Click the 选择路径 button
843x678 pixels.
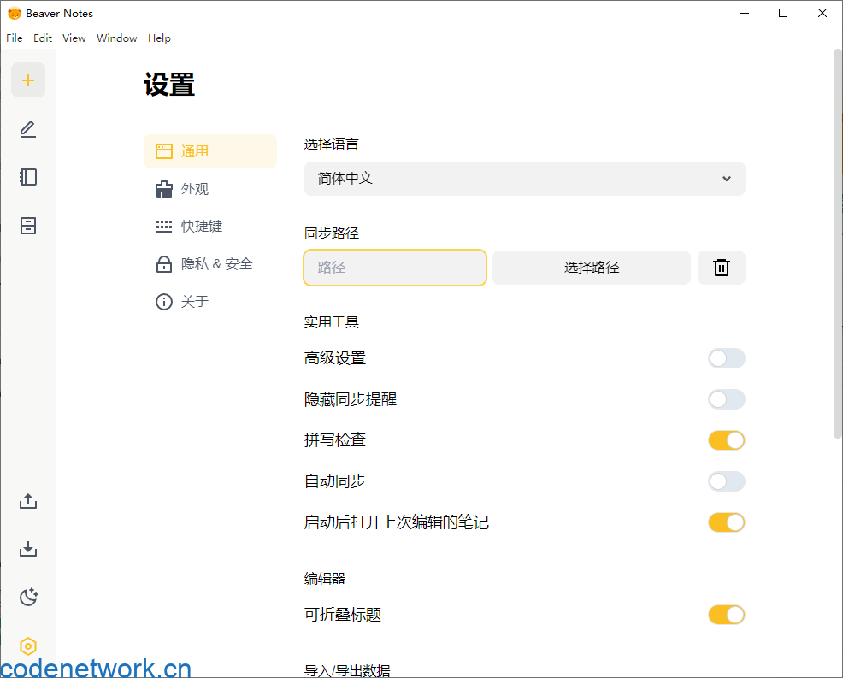click(592, 268)
